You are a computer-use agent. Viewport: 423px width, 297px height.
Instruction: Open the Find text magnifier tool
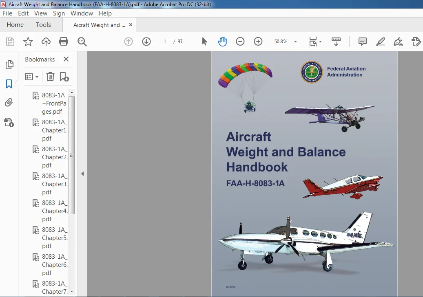pos(82,42)
